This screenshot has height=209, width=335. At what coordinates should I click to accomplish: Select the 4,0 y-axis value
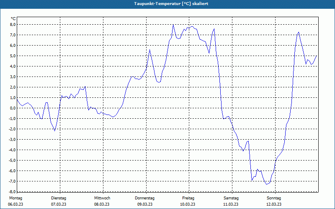click(x=13, y=66)
